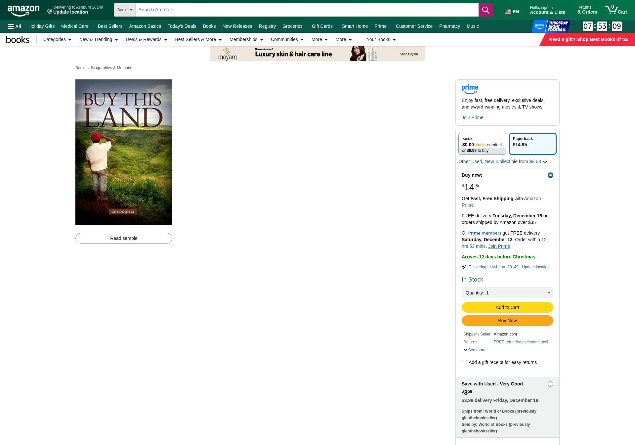Open Deals & Rewards dropdown
Screen dimensions: 635x445
pos(147,40)
